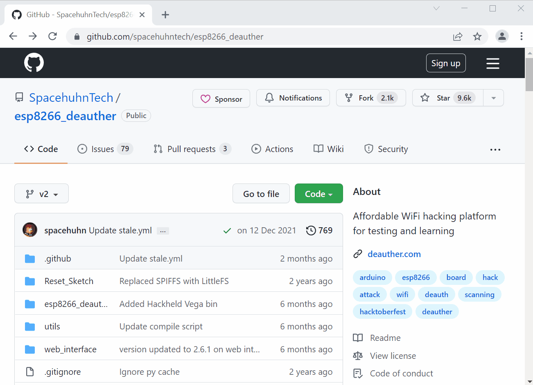533x385 pixels.
Task: Expand commit message ellipsis
Action: [163, 231]
